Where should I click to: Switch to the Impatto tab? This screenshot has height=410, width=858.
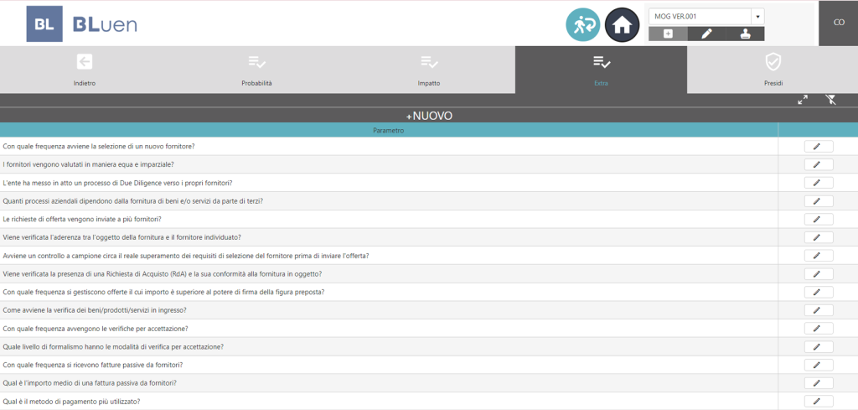[428, 70]
